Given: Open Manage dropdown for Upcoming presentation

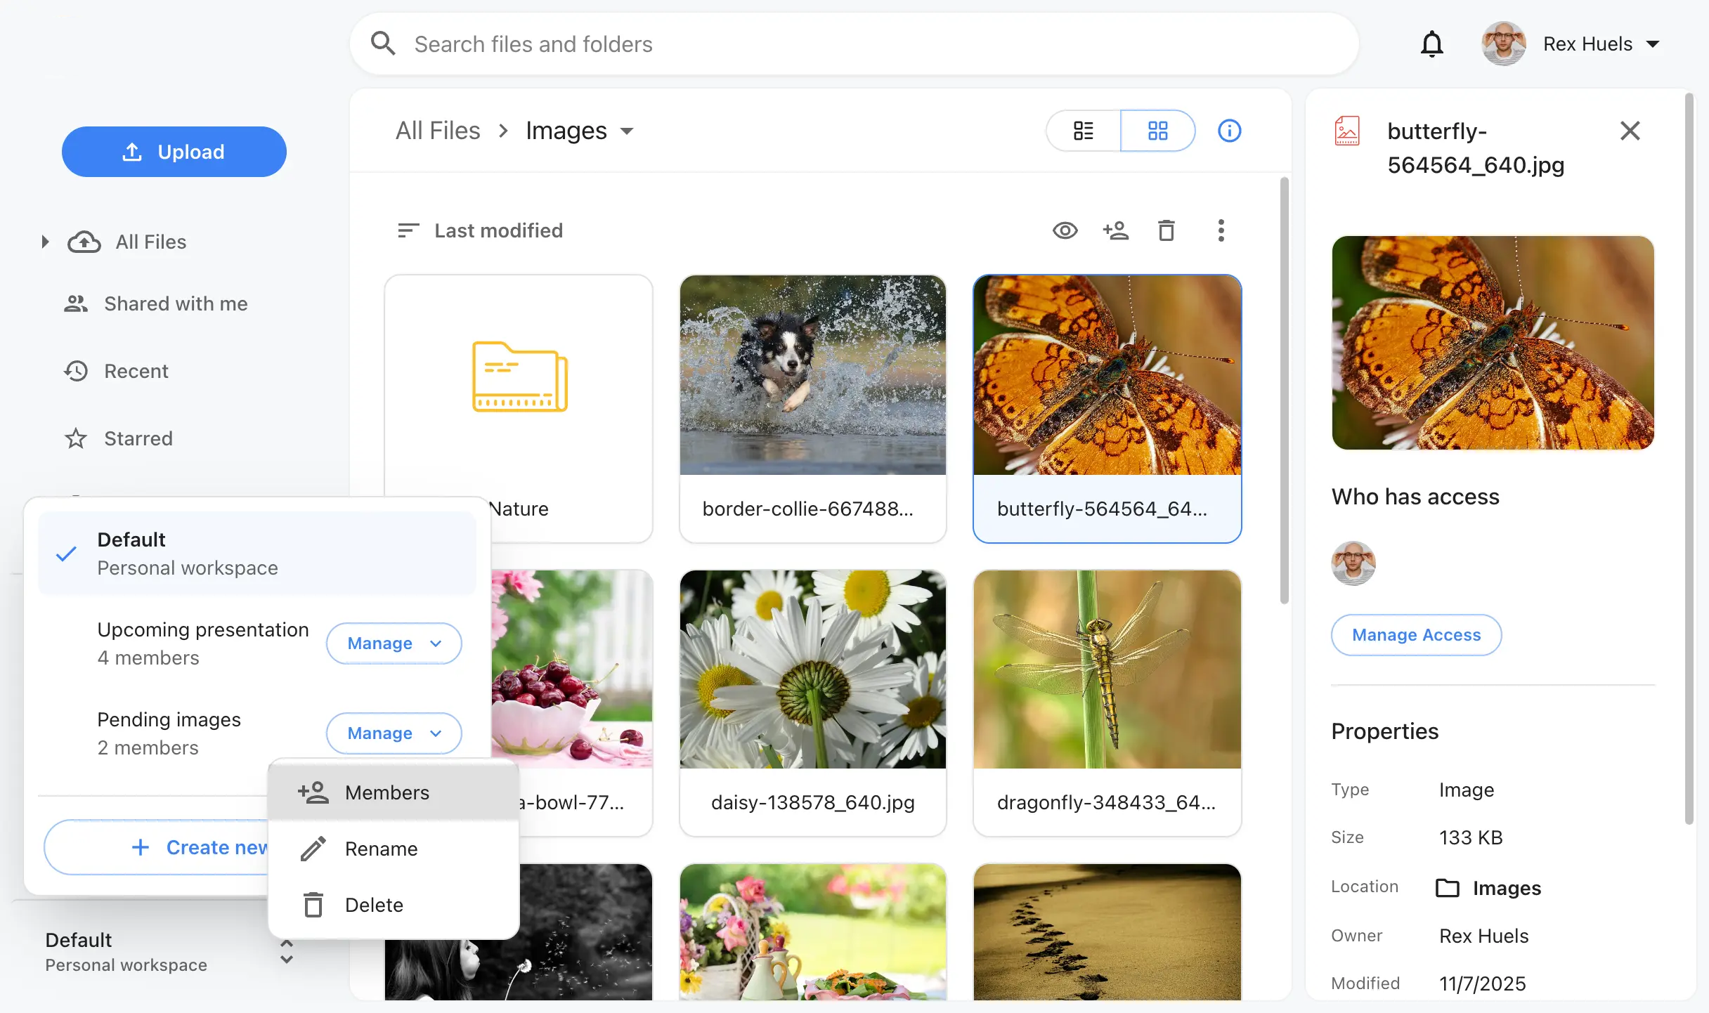Looking at the screenshot, I should coord(394,643).
